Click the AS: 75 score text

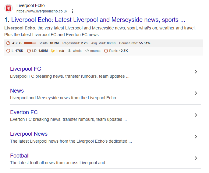(x=17, y=43)
